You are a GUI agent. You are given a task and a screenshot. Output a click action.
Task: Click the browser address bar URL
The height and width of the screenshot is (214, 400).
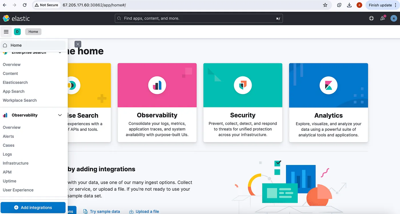pyautogui.click(x=94, y=5)
